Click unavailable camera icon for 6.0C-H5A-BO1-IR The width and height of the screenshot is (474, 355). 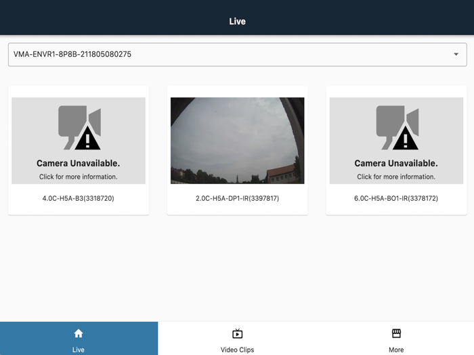pyautogui.click(x=397, y=127)
